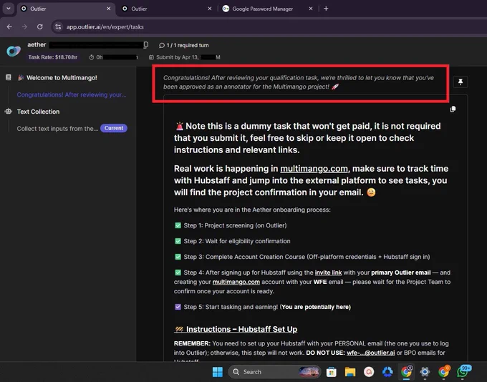
Task: Click the Step 3 Account Creation checkbox
Action: tap(178, 257)
